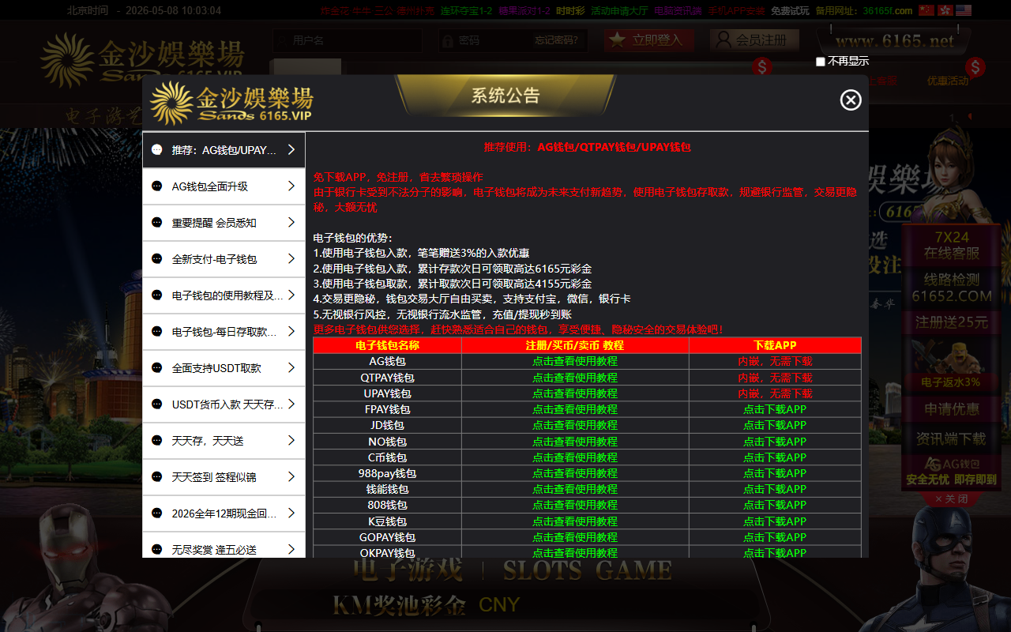Open the 免费试玩 header link
This screenshot has height=632, width=1011.
pos(790,11)
